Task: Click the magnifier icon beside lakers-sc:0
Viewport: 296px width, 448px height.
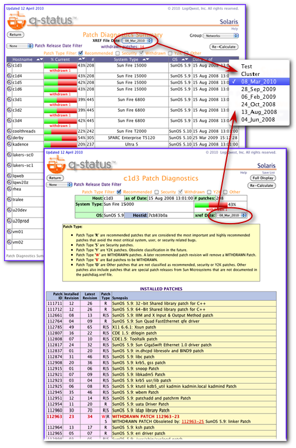Action: click(x=9, y=155)
